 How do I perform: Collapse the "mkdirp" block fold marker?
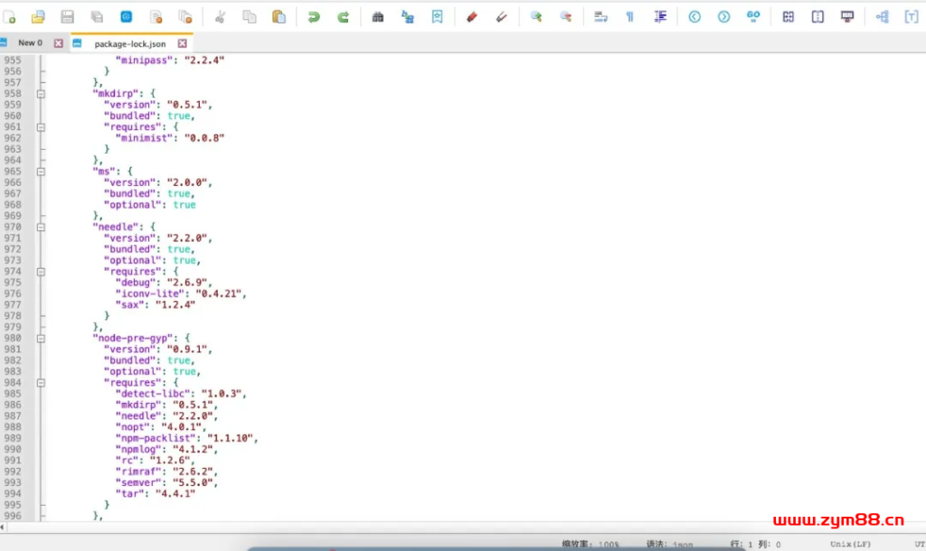click(x=41, y=93)
